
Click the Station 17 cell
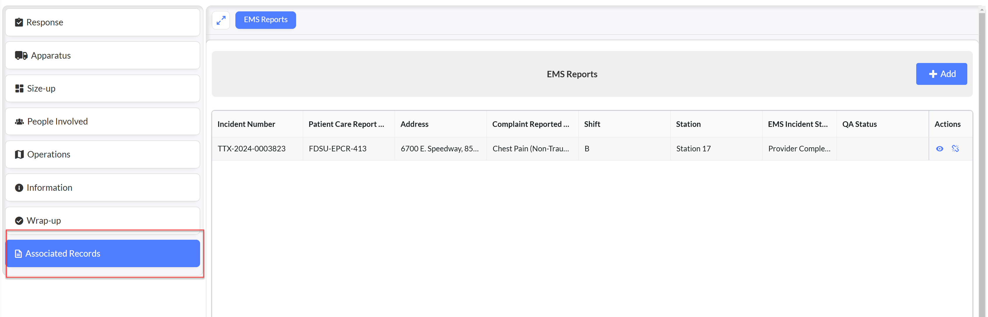[716, 149]
